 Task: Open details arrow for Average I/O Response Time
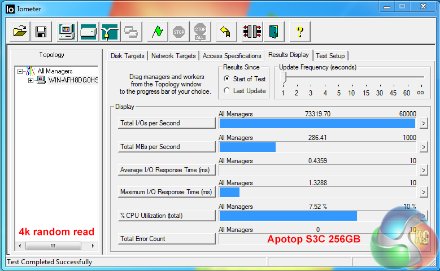(x=424, y=171)
